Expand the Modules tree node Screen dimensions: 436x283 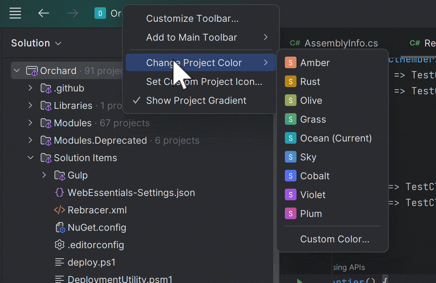coord(30,123)
